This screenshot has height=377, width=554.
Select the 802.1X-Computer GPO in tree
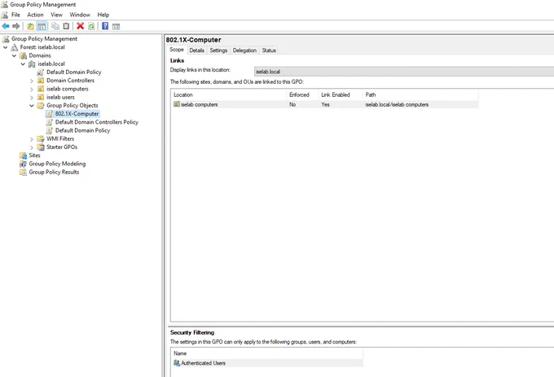77,114
